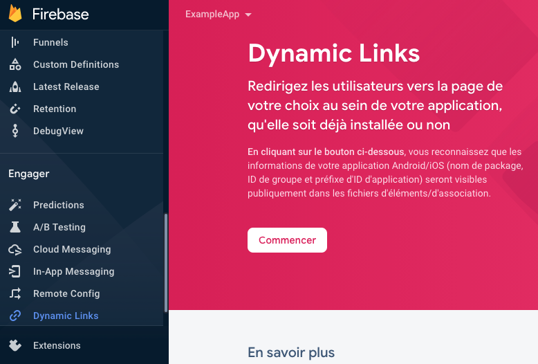Click the Funnels bar icon
The height and width of the screenshot is (364, 538).
pos(15,42)
